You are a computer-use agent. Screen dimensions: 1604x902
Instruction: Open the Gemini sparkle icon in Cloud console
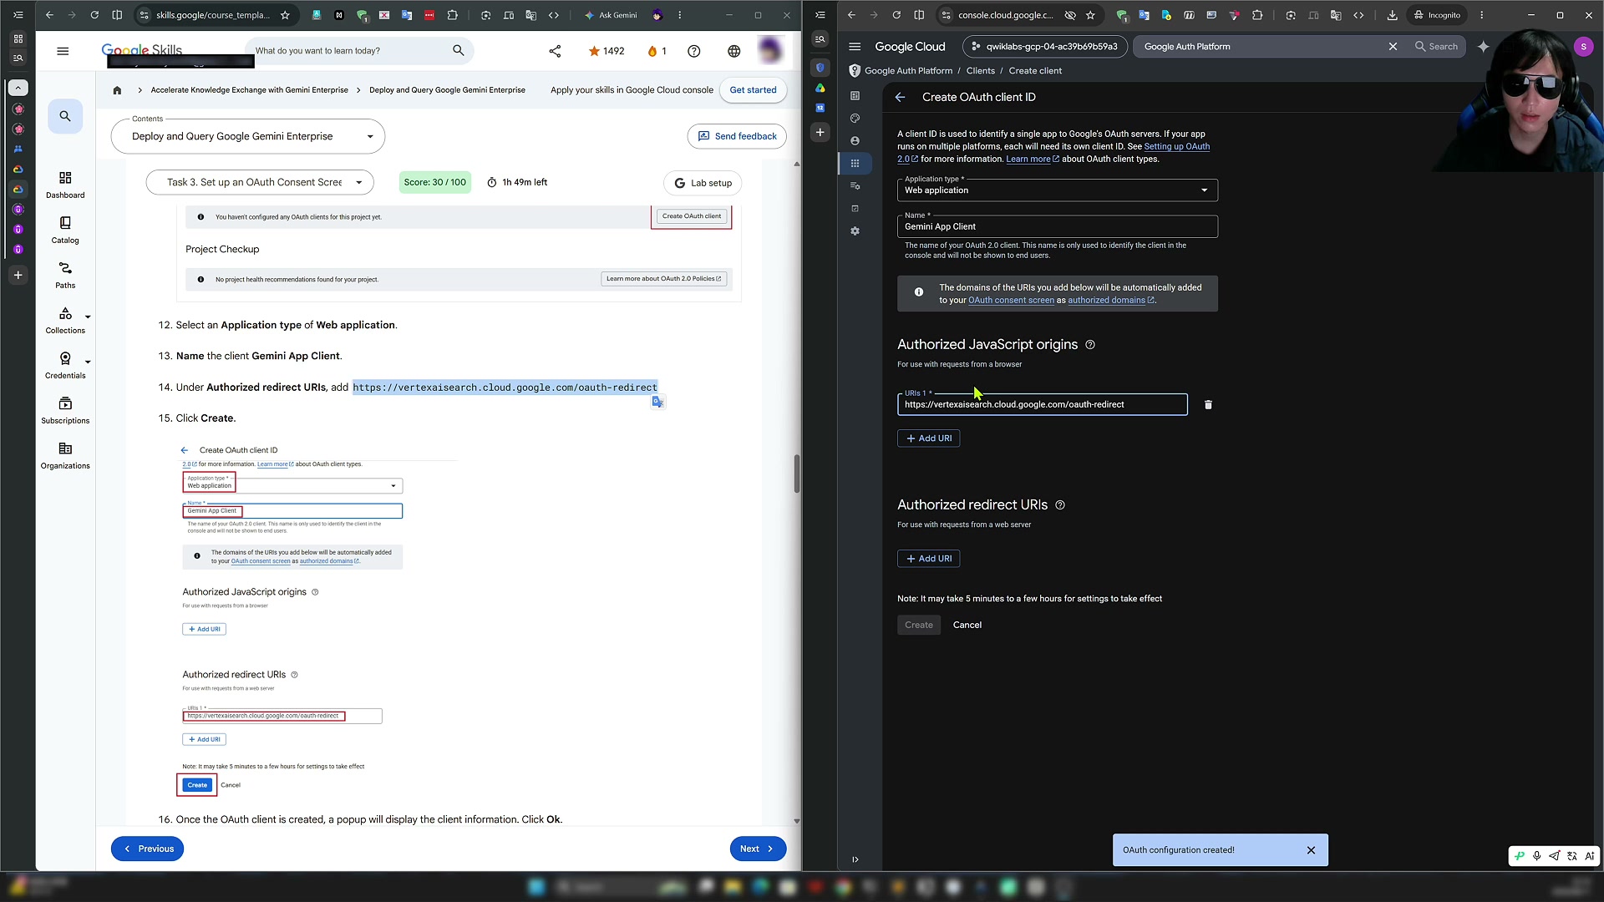tap(1483, 47)
